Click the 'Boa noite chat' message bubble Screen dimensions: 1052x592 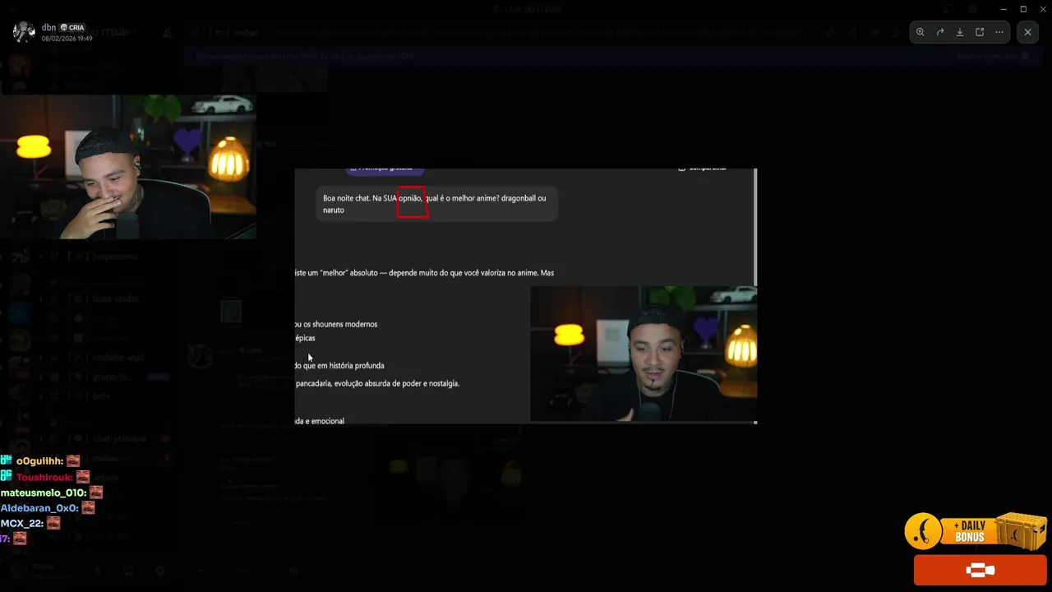[x=436, y=204]
